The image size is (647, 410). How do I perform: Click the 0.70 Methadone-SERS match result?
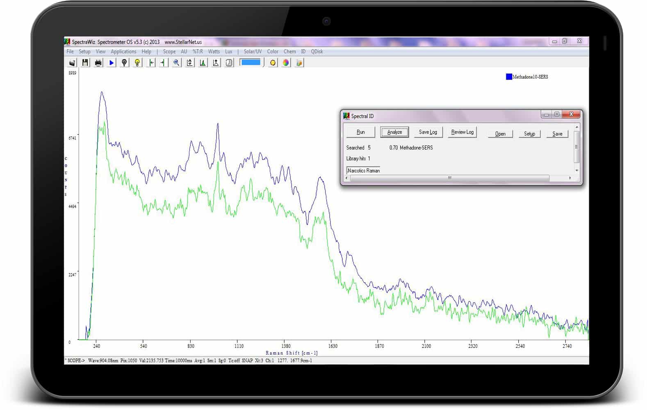point(411,148)
